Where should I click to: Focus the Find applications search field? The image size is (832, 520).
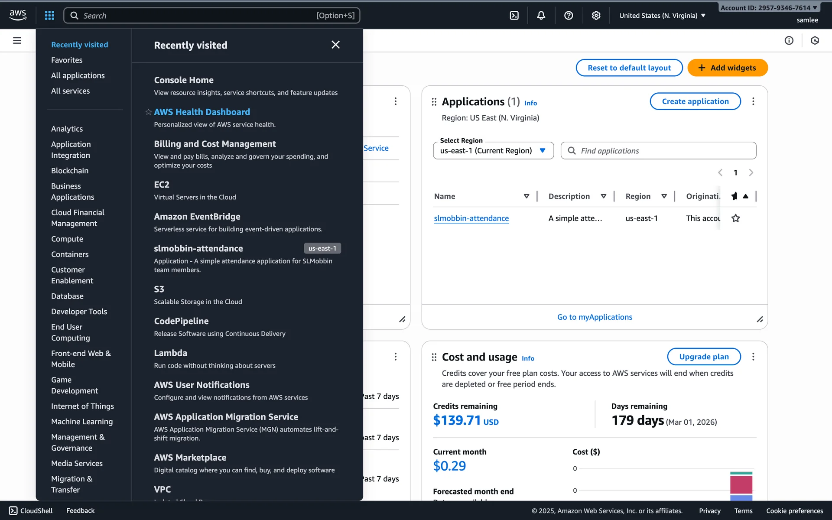(x=659, y=151)
